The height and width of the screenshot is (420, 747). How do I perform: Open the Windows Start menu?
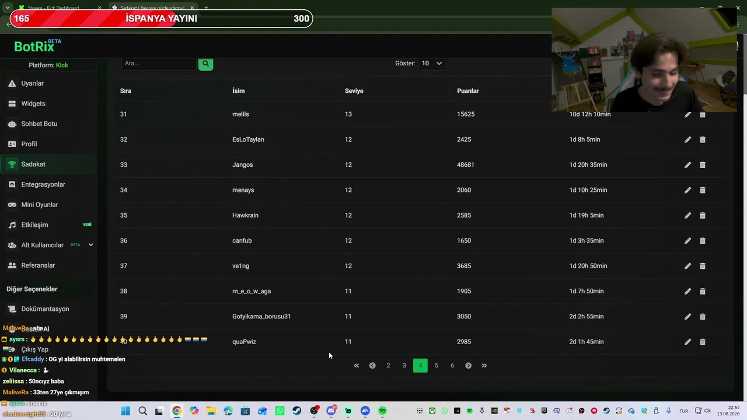point(125,411)
